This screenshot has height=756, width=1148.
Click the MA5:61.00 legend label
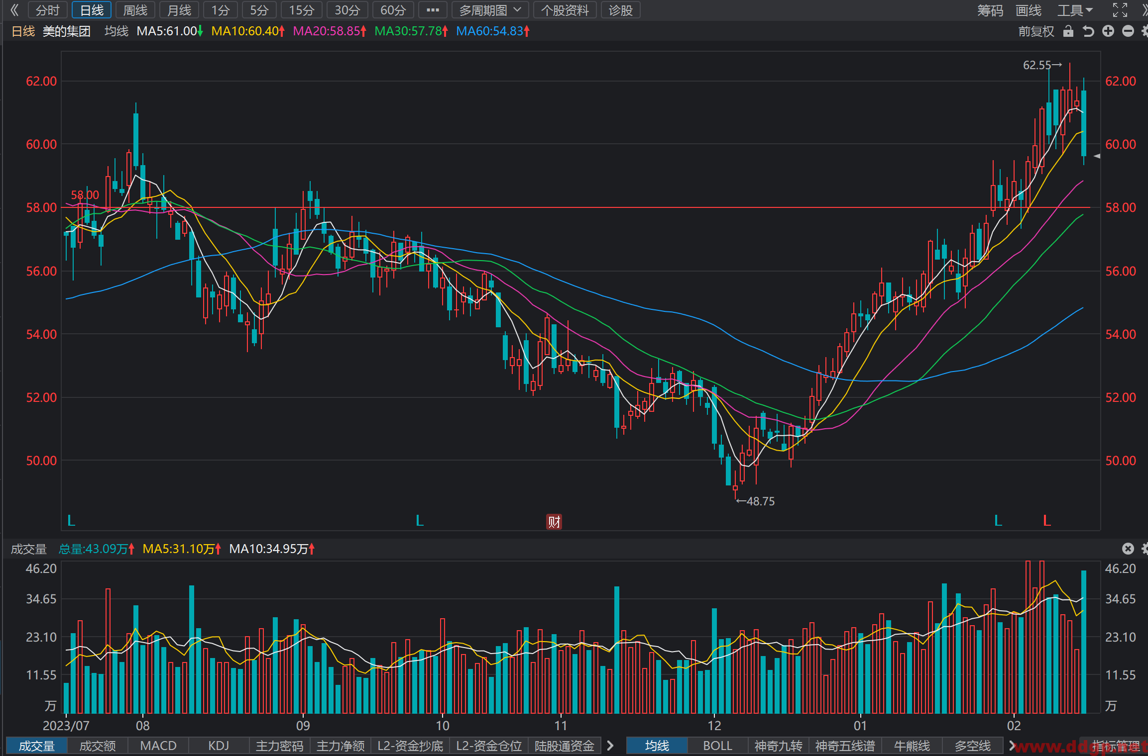point(170,31)
